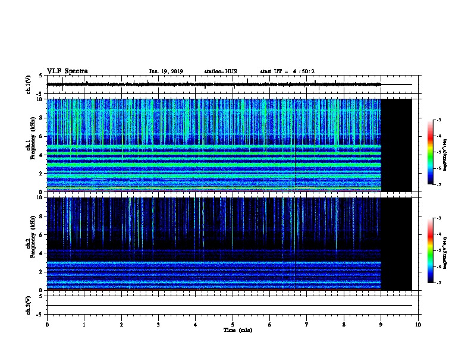This screenshot has height=364, width=471.
Task: Click the "4" kHz tick on ch.1 frequency axis
Action: pyautogui.click(x=40, y=155)
